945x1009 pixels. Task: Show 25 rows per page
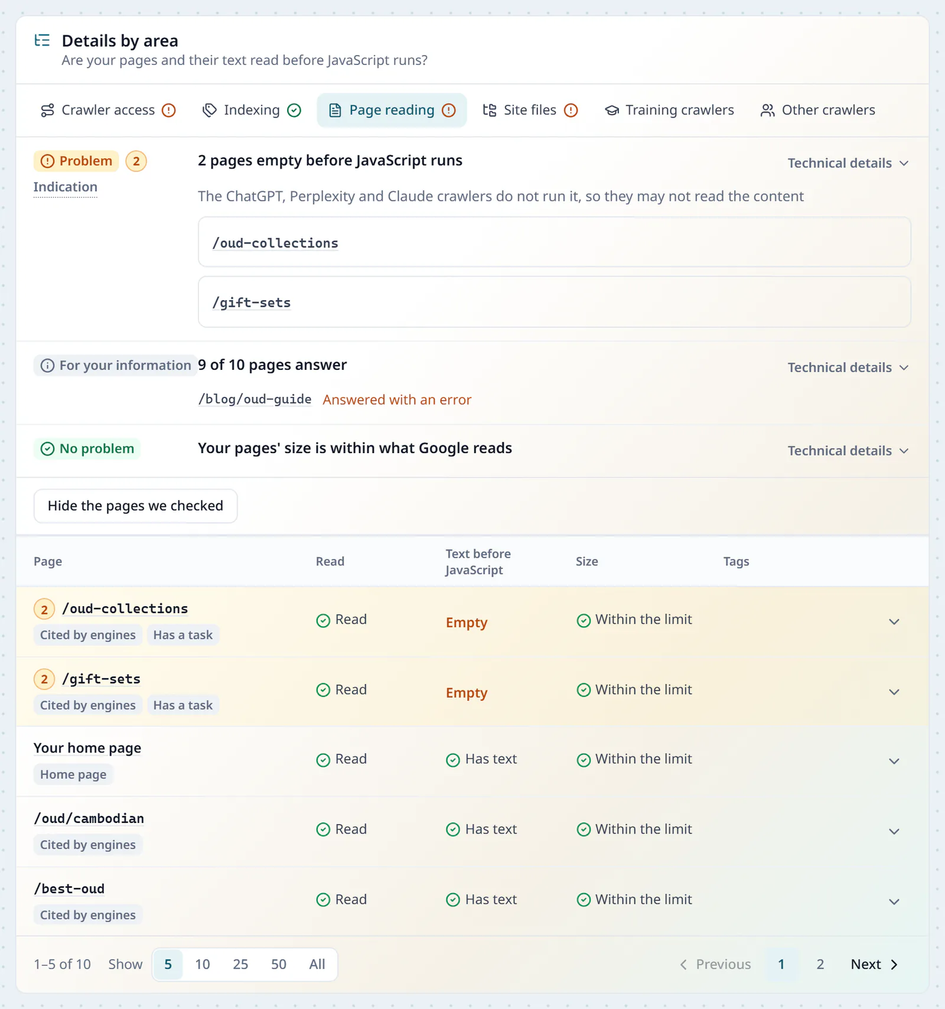coord(240,965)
